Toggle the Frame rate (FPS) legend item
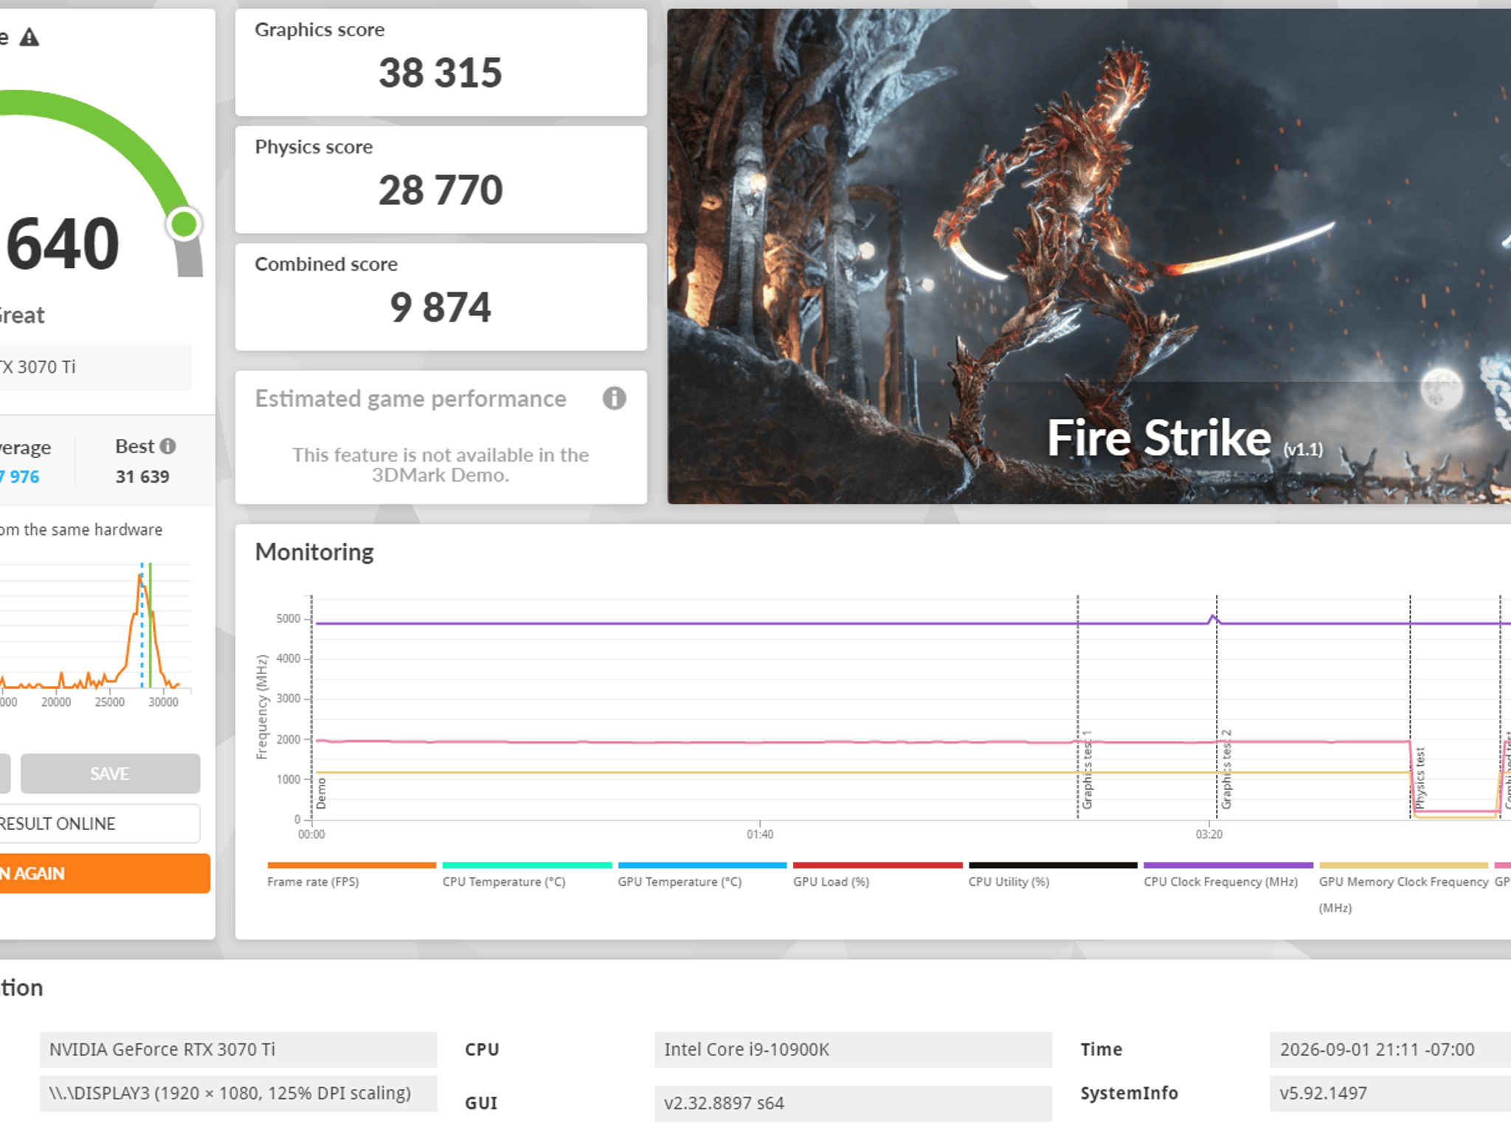This screenshot has width=1511, height=1133. tap(351, 876)
